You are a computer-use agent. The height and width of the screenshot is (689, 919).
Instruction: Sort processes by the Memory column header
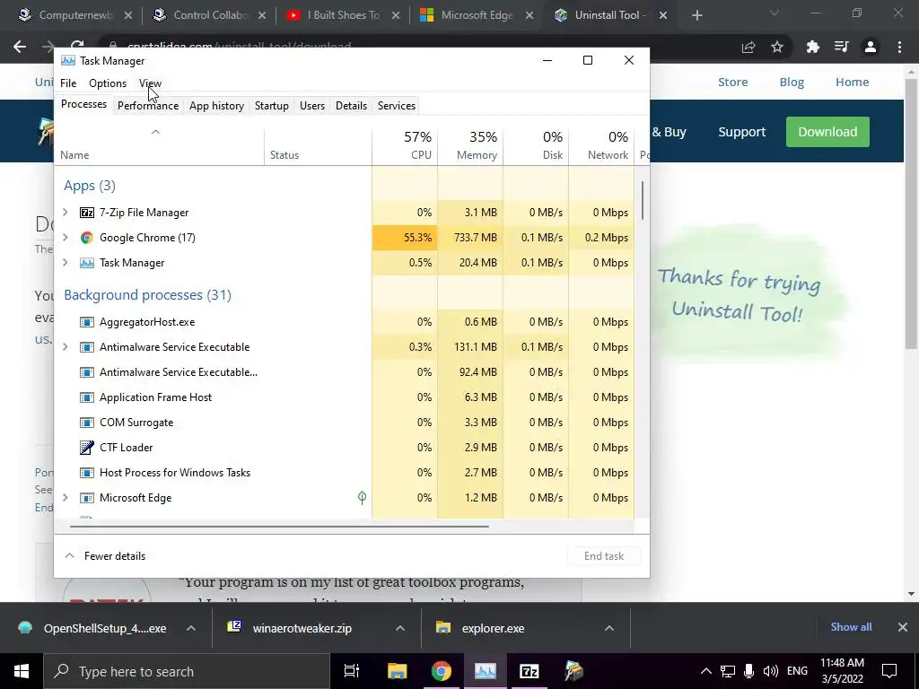pyautogui.click(x=470, y=145)
